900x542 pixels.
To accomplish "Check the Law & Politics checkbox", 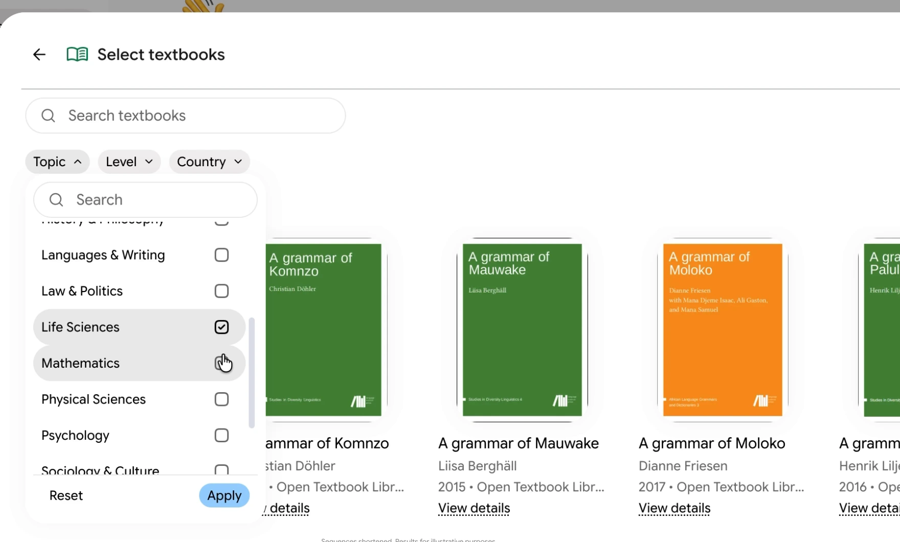I will (221, 291).
